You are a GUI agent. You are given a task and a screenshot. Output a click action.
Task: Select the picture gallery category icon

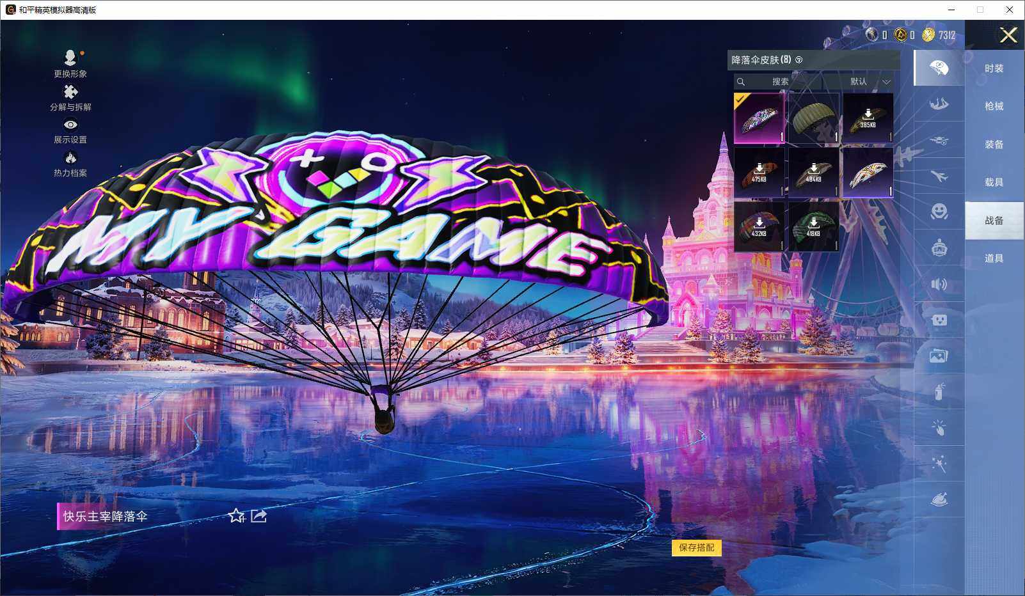tap(939, 356)
